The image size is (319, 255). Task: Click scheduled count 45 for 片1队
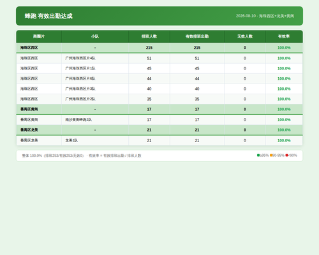[x=149, y=68]
